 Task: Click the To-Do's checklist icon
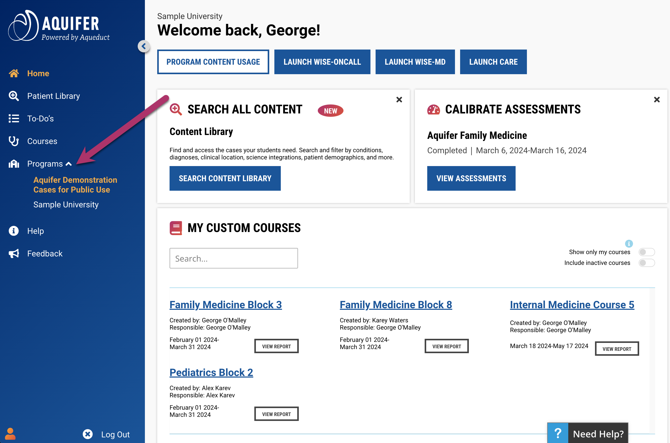(x=14, y=118)
